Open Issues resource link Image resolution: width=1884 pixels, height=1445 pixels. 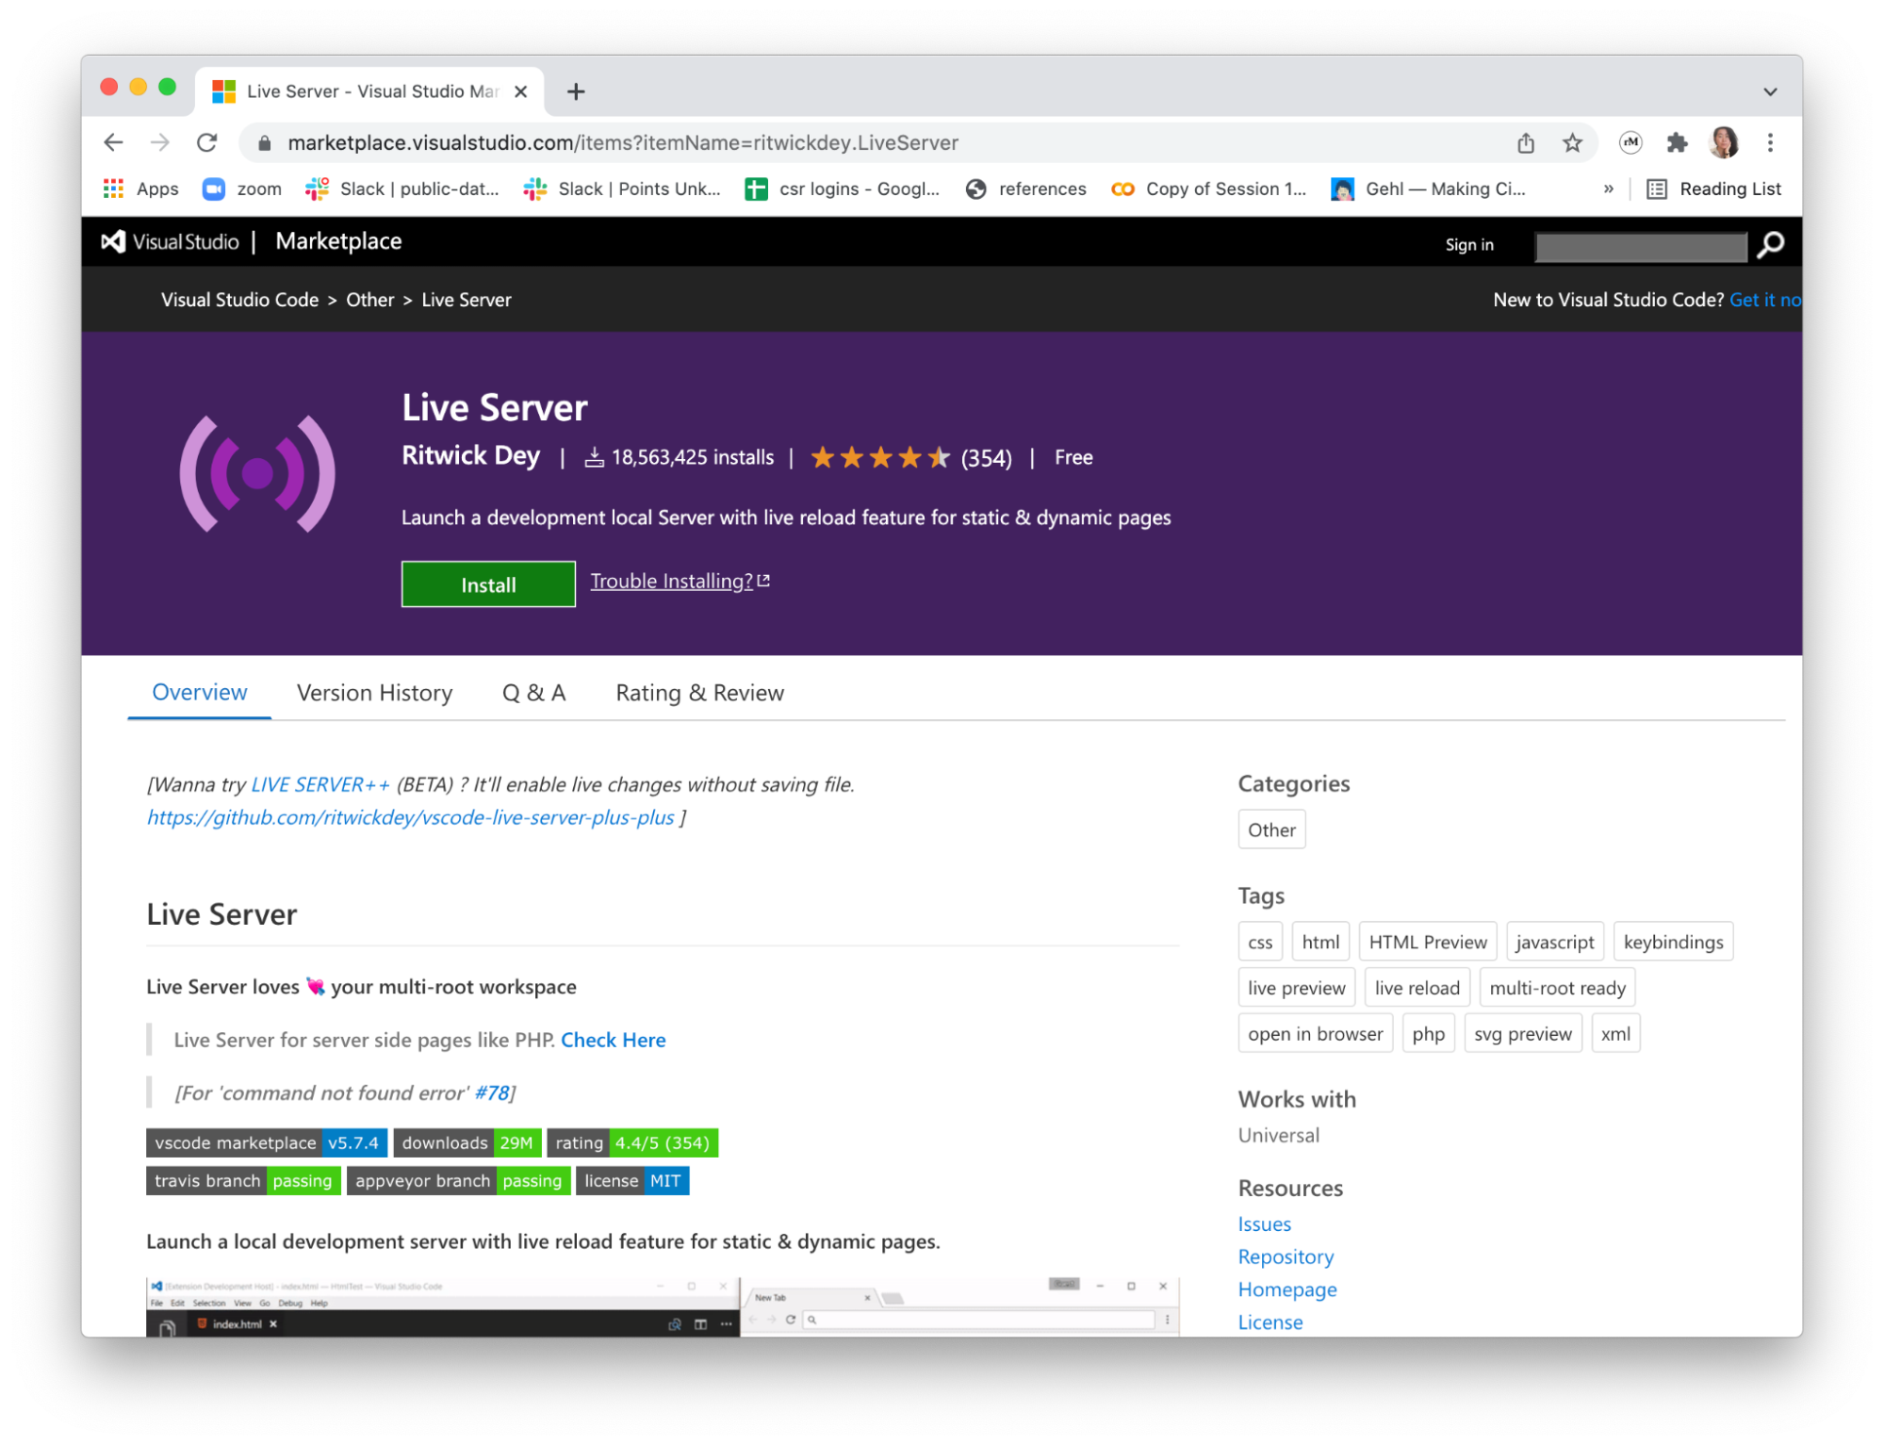tap(1264, 1224)
